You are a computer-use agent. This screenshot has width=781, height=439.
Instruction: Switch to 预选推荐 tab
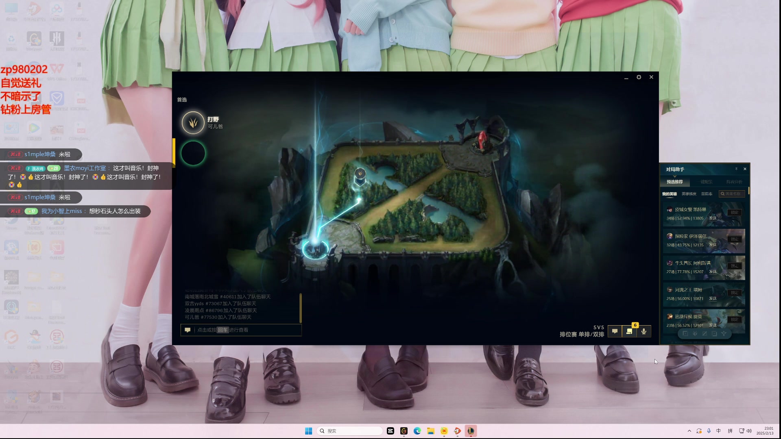pyautogui.click(x=675, y=182)
